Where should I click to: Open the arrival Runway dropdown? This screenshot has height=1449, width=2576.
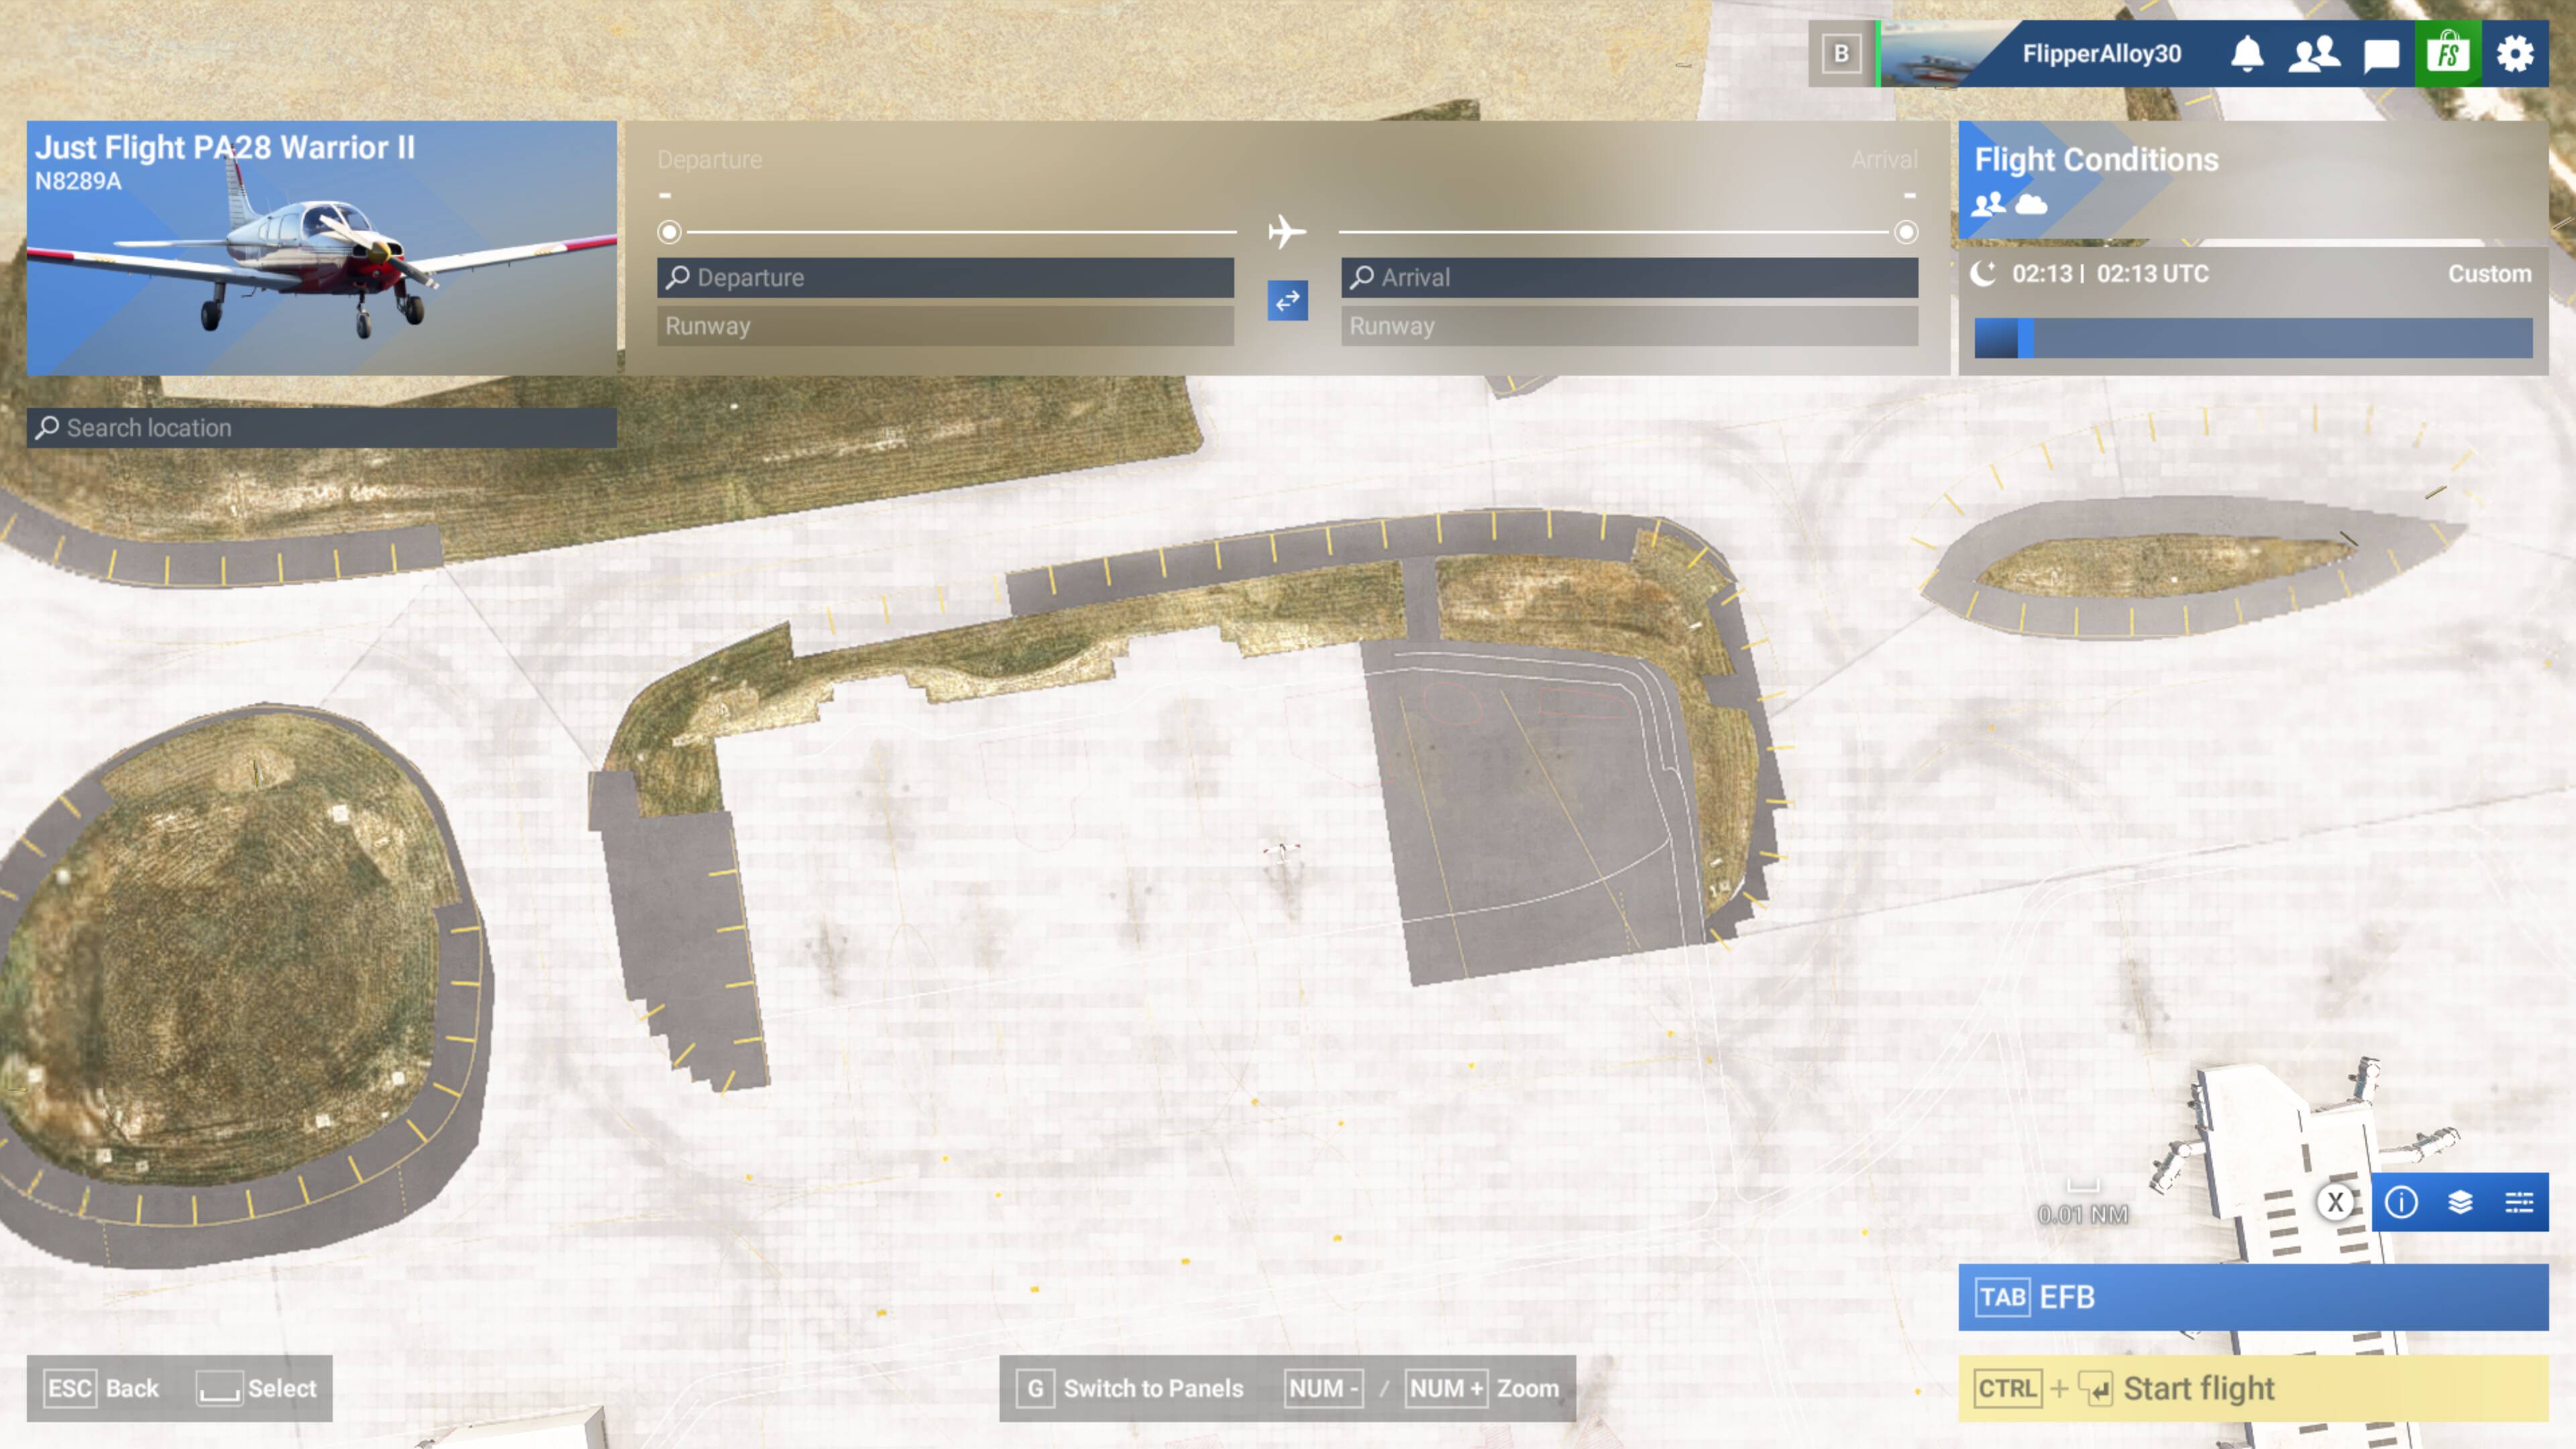pyautogui.click(x=1629, y=326)
